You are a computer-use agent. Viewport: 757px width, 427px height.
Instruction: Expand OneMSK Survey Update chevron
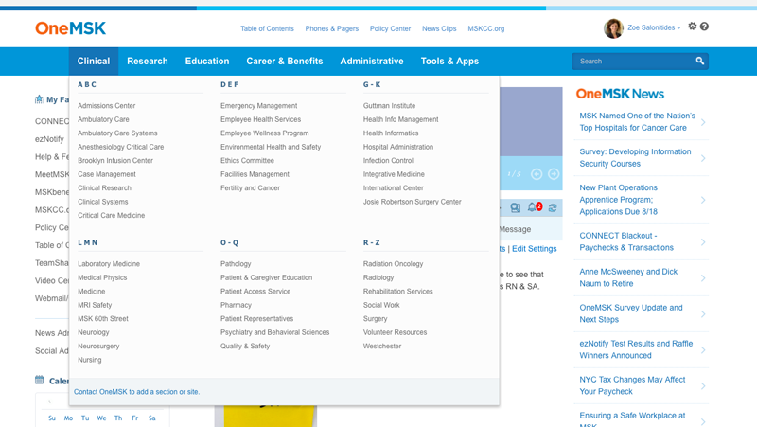point(703,314)
